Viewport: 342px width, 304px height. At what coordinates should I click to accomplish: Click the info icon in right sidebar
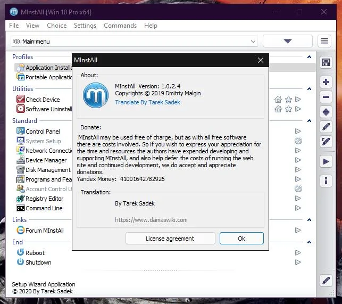coord(326,181)
